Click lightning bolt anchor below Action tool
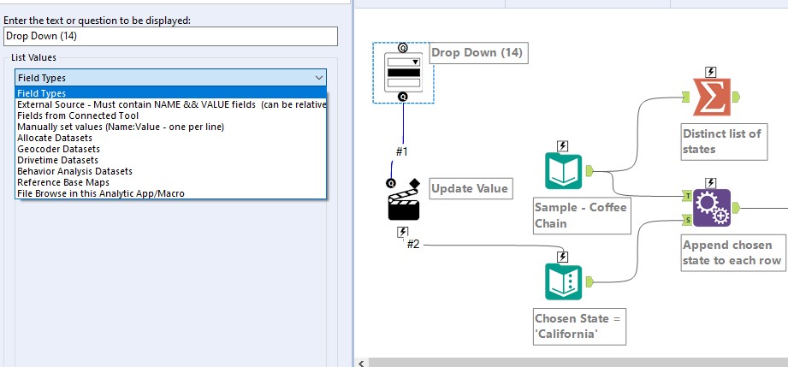 402,233
